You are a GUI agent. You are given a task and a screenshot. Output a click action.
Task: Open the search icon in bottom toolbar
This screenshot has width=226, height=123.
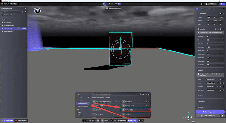(x=142, y=120)
